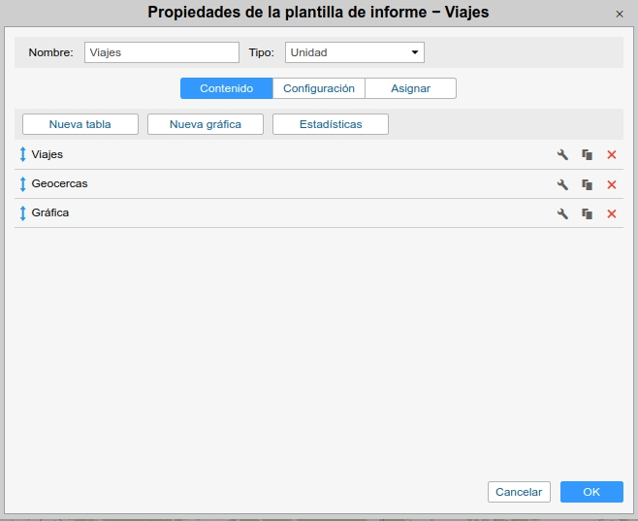Image resolution: width=638 pixels, height=521 pixels.
Task: Select the Viajes list entry text
Action: 48,154
